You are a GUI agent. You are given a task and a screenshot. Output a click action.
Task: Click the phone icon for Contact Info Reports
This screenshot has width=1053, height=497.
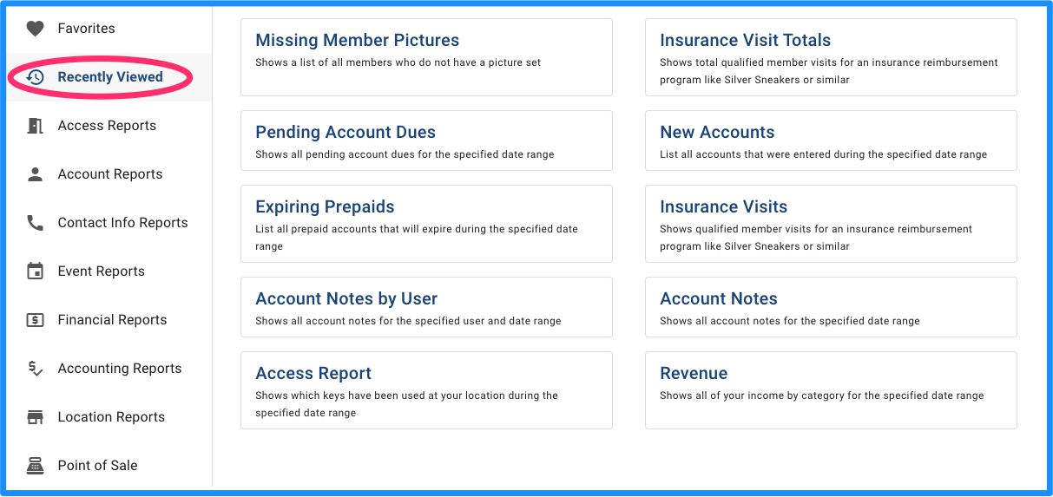pos(35,223)
